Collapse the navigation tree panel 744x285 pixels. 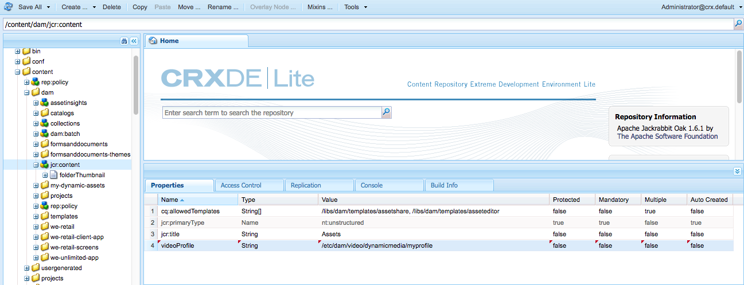pos(134,41)
